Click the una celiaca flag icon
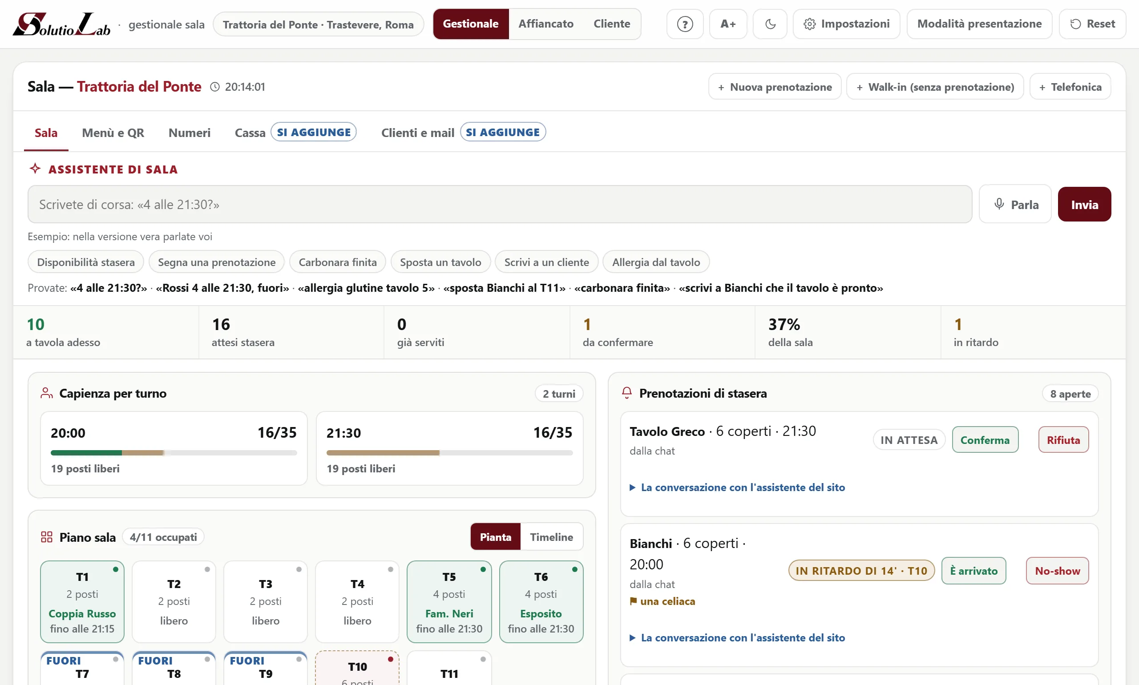 pos(634,601)
